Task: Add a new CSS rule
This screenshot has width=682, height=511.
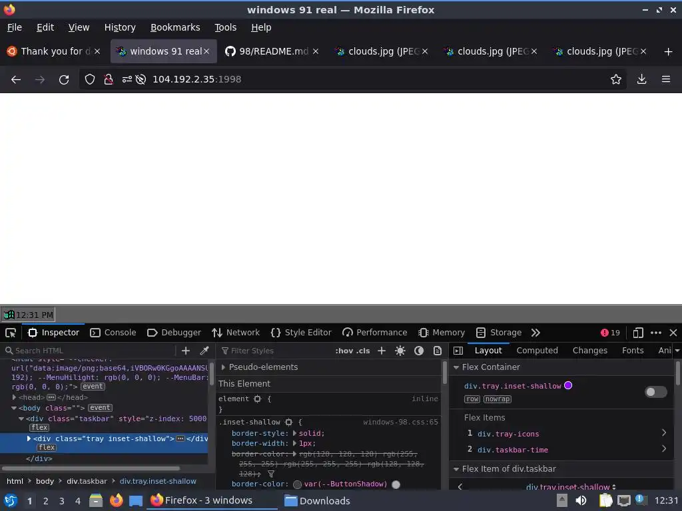Action: (382, 351)
